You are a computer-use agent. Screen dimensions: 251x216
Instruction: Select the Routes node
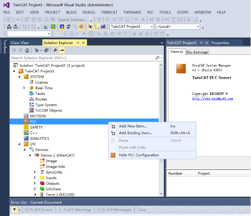click(38, 99)
